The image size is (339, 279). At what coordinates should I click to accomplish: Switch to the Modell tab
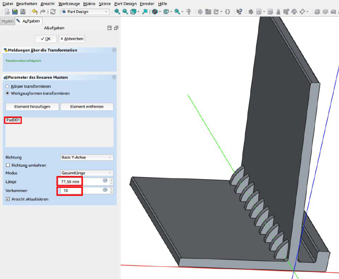coord(7,21)
